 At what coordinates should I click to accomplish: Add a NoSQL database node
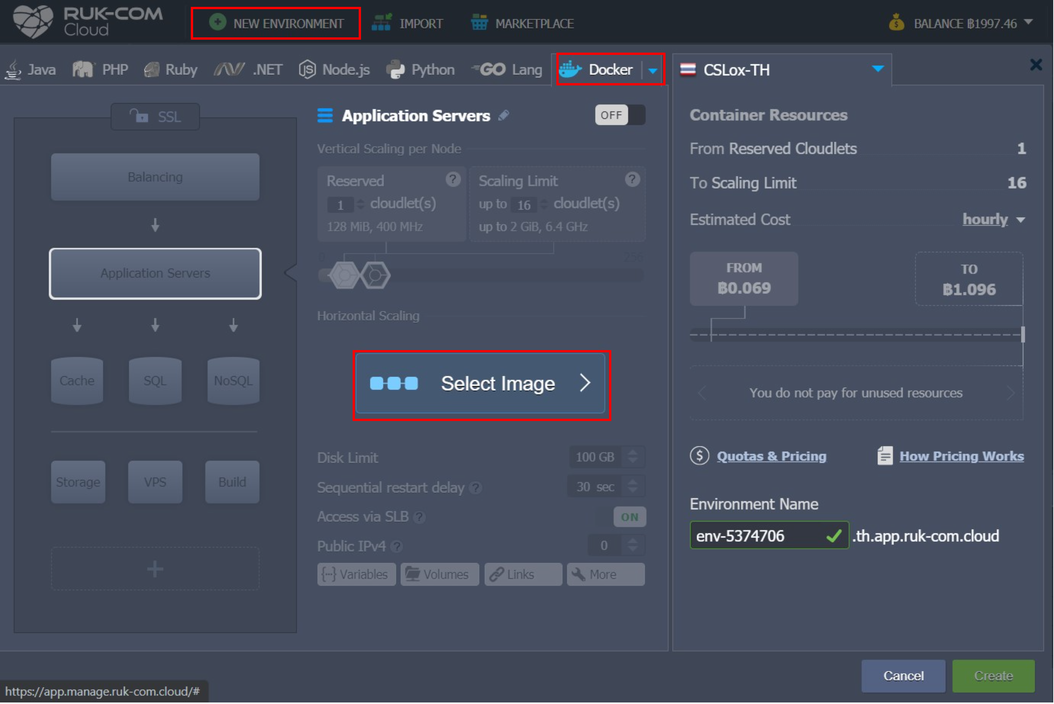click(233, 381)
